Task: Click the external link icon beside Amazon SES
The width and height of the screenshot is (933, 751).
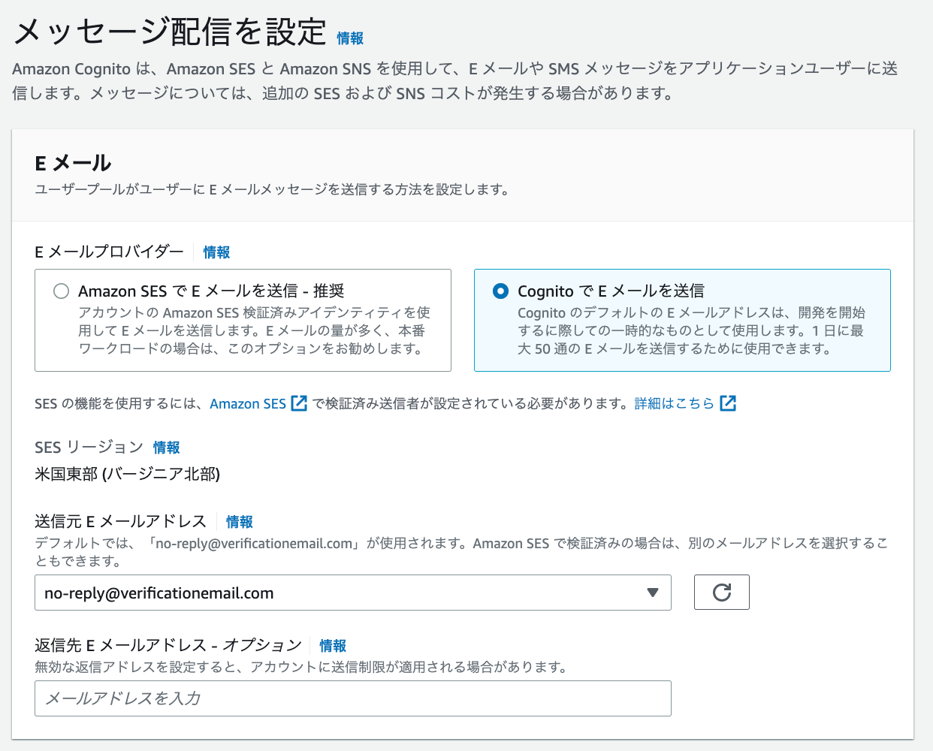Action: tap(299, 403)
